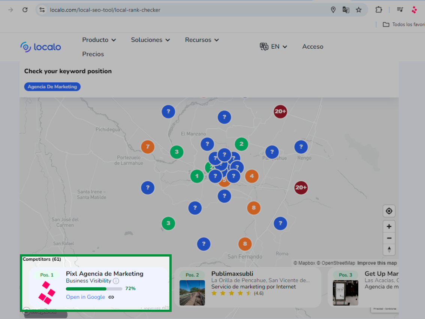
Task: Expand the Recursos menu
Action: click(x=202, y=40)
